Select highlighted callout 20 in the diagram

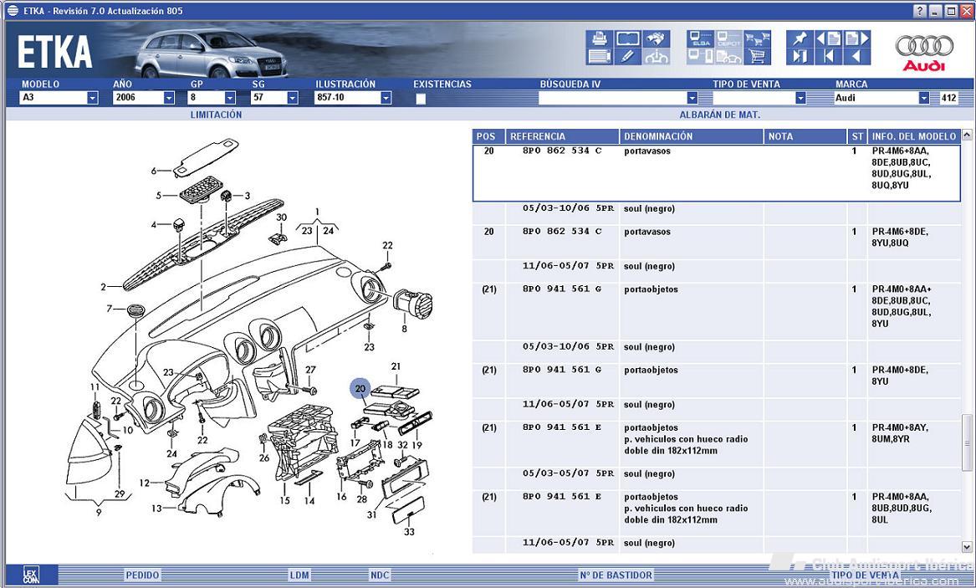click(360, 388)
